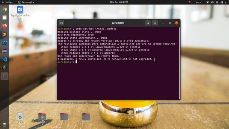
Task: Click the 'Reading package lists... Done' line
Action: click(79, 32)
